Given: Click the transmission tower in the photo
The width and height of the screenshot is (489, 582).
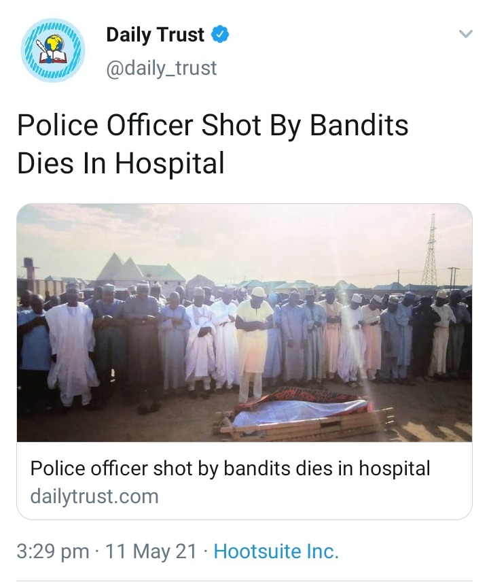Looking at the screenshot, I should click(x=431, y=250).
